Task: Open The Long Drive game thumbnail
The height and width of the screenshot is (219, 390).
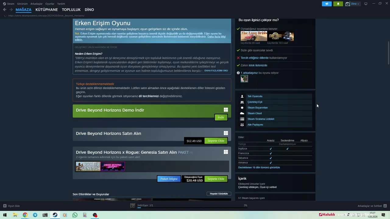Action: tap(254, 36)
